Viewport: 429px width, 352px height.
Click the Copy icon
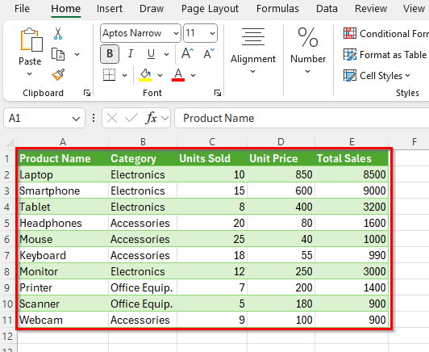[58, 54]
